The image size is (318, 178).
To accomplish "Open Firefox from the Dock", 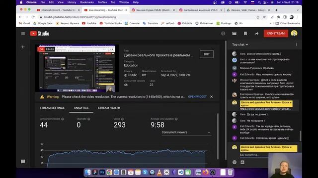I will (x=205, y=173).
